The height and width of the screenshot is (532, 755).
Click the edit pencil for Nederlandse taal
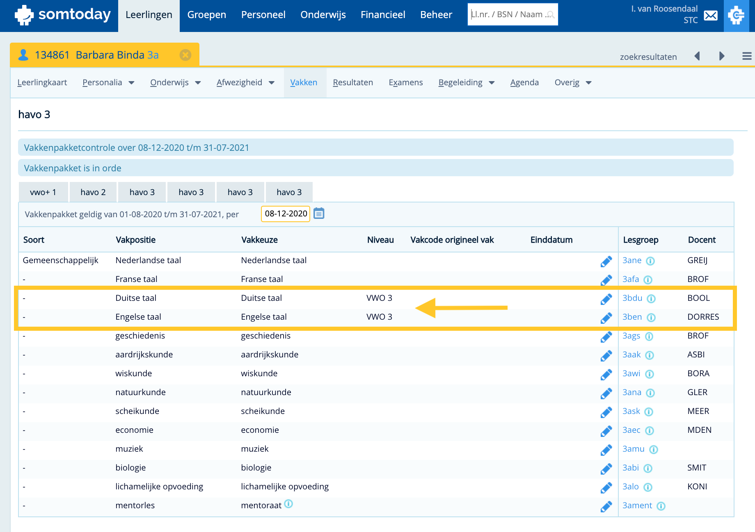(x=606, y=261)
